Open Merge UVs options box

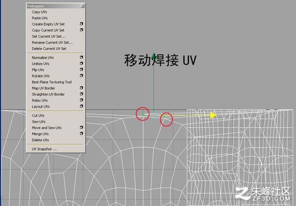pyautogui.click(x=82, y=133)
